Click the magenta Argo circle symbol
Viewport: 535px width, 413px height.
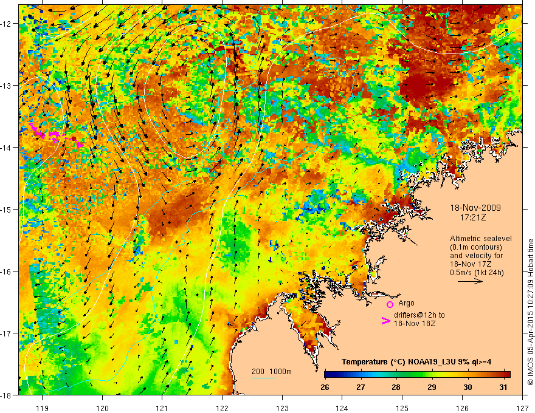pos(390,304)
